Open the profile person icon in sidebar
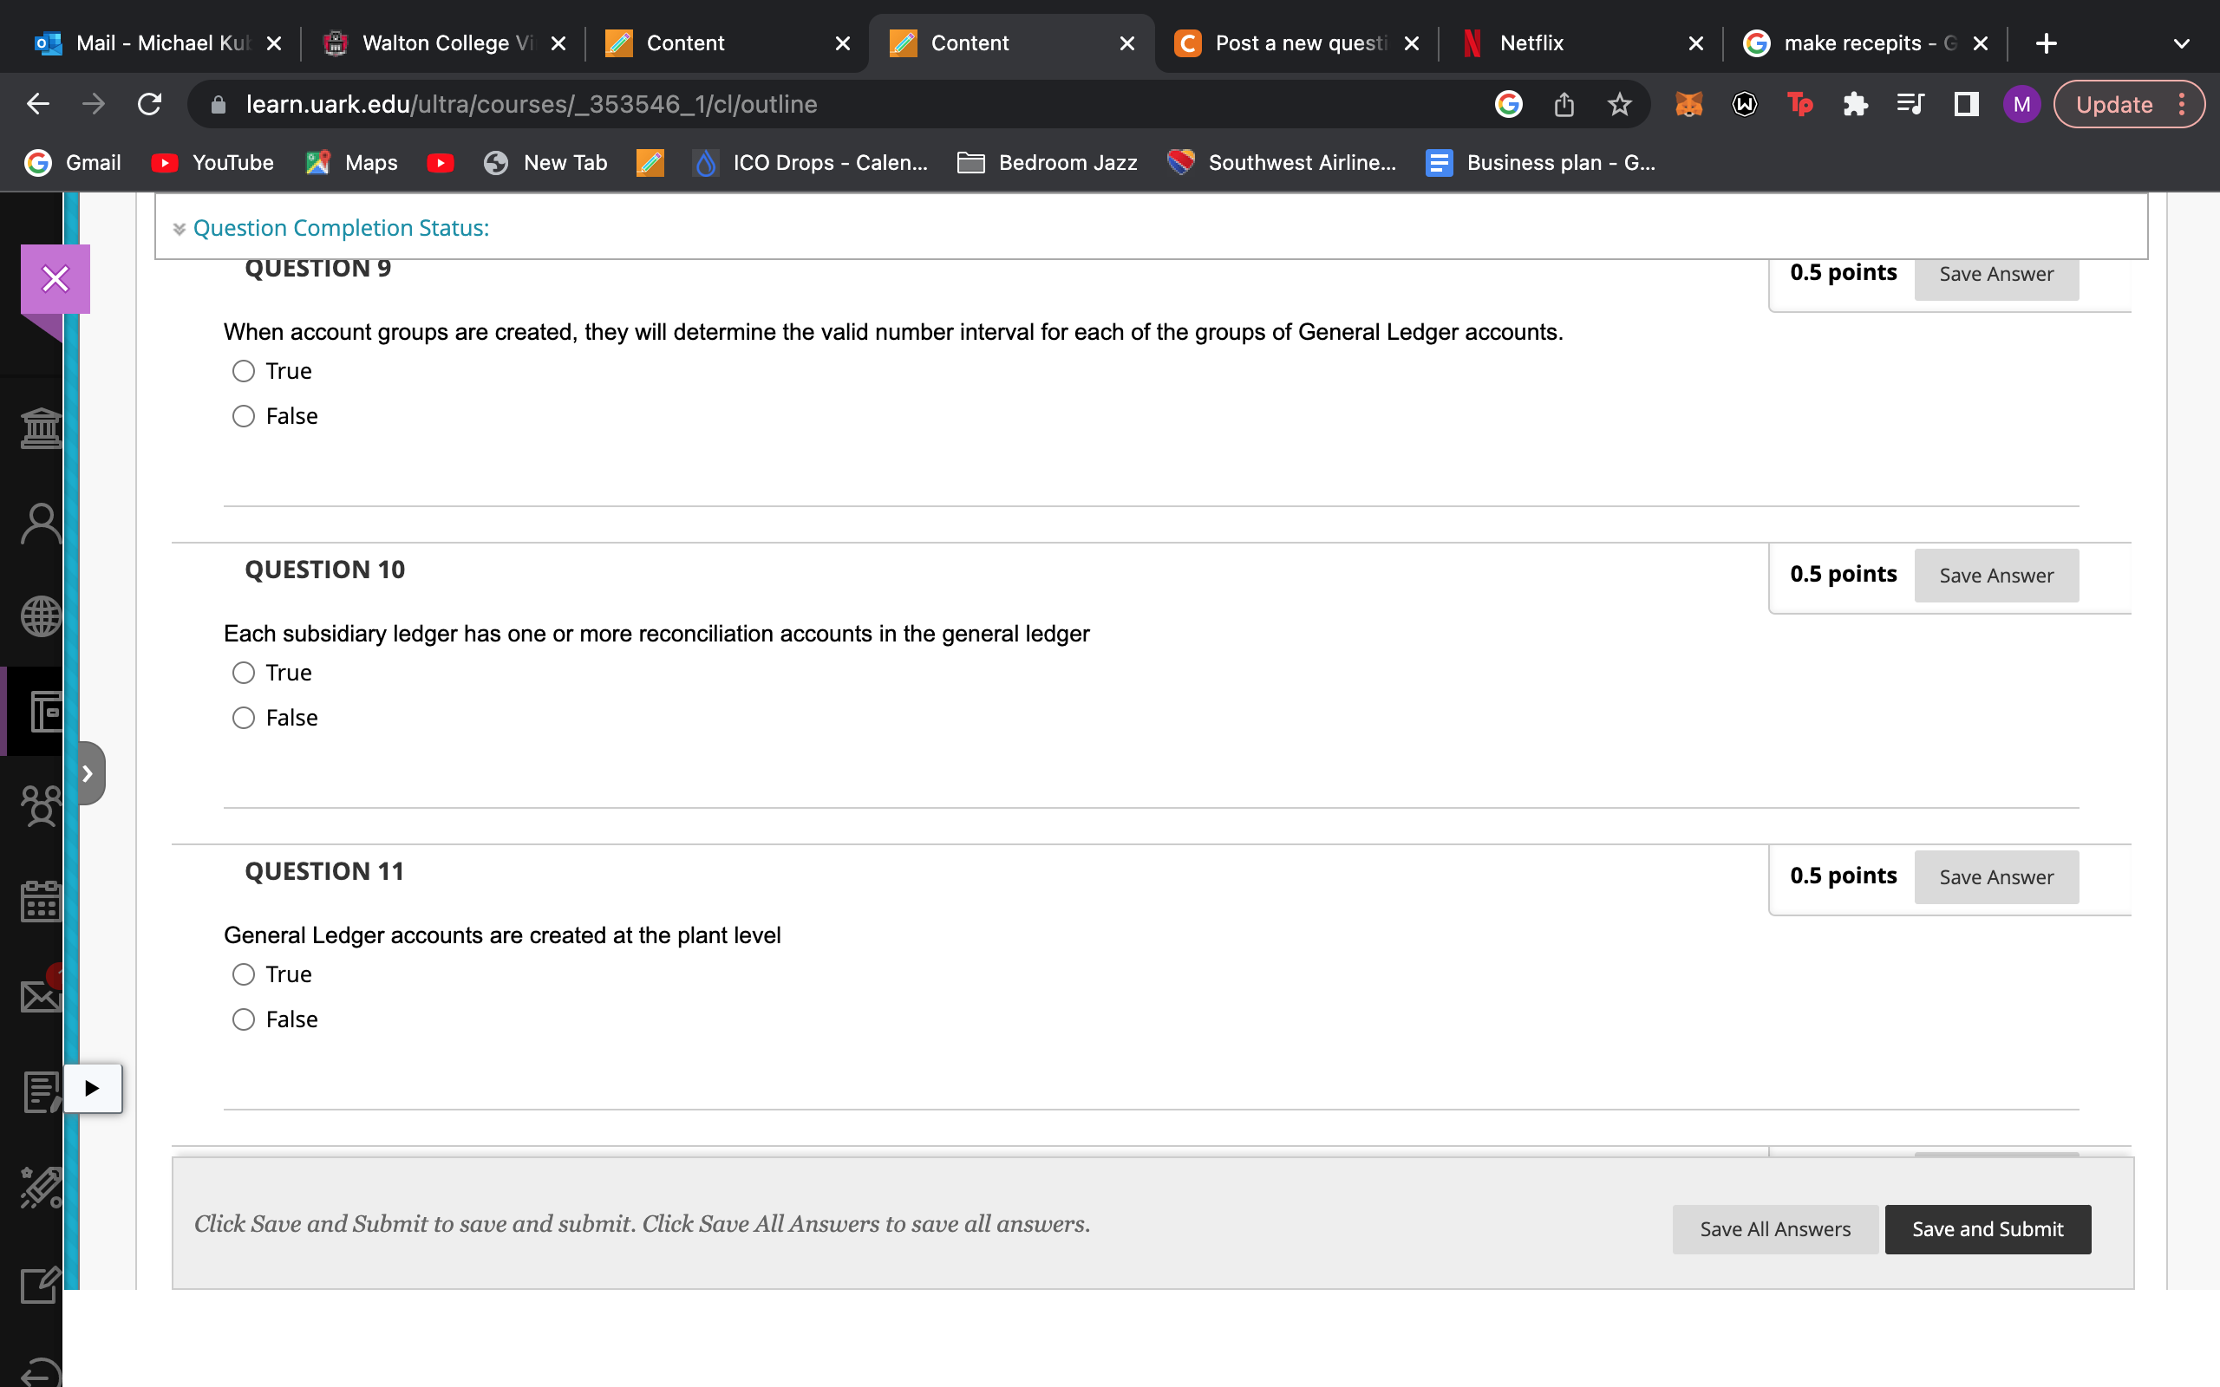This screenshot has height=1387, width=2220. pyautogui.click(x=41, y=524)
